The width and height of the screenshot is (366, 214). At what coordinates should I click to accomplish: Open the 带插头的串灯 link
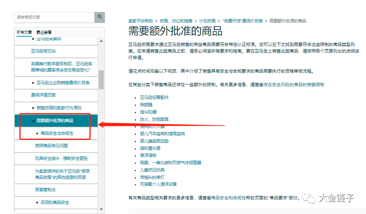[x=152, y=177]
